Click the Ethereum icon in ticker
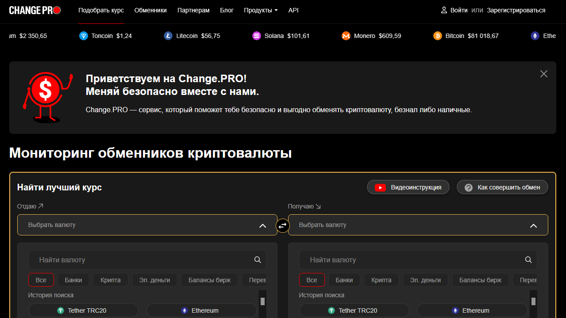566x318 pixels. point(535,36)
